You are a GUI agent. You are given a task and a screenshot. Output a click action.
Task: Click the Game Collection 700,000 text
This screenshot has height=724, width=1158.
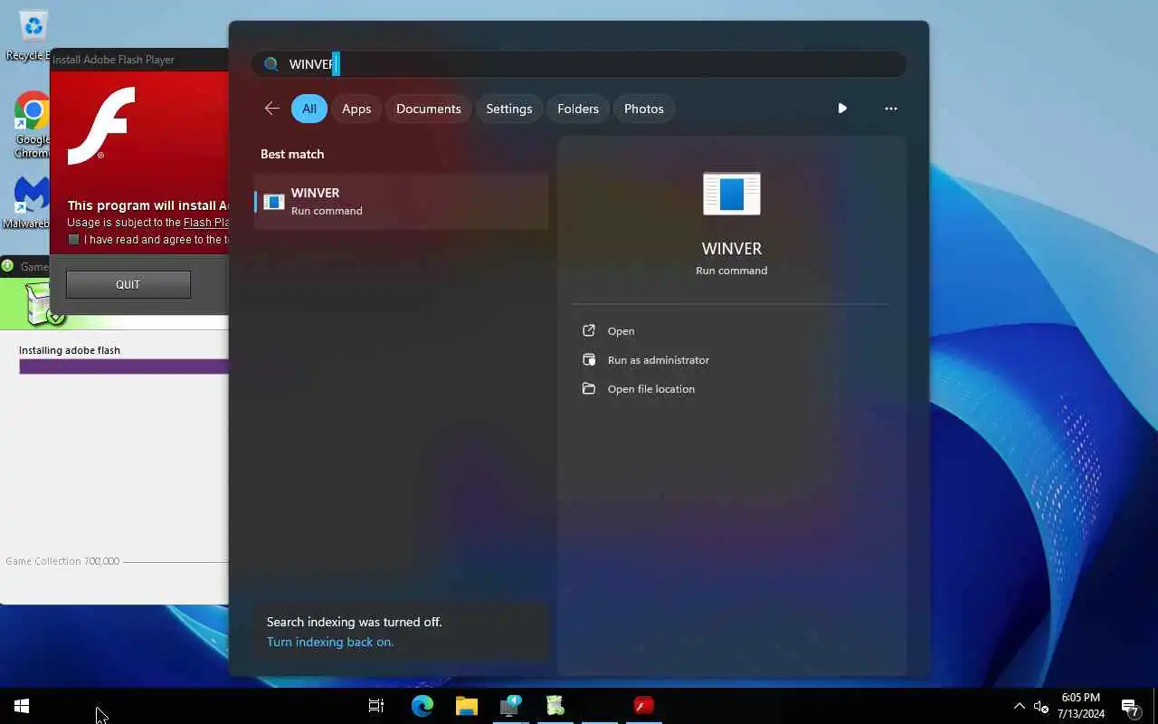point(62,561)
